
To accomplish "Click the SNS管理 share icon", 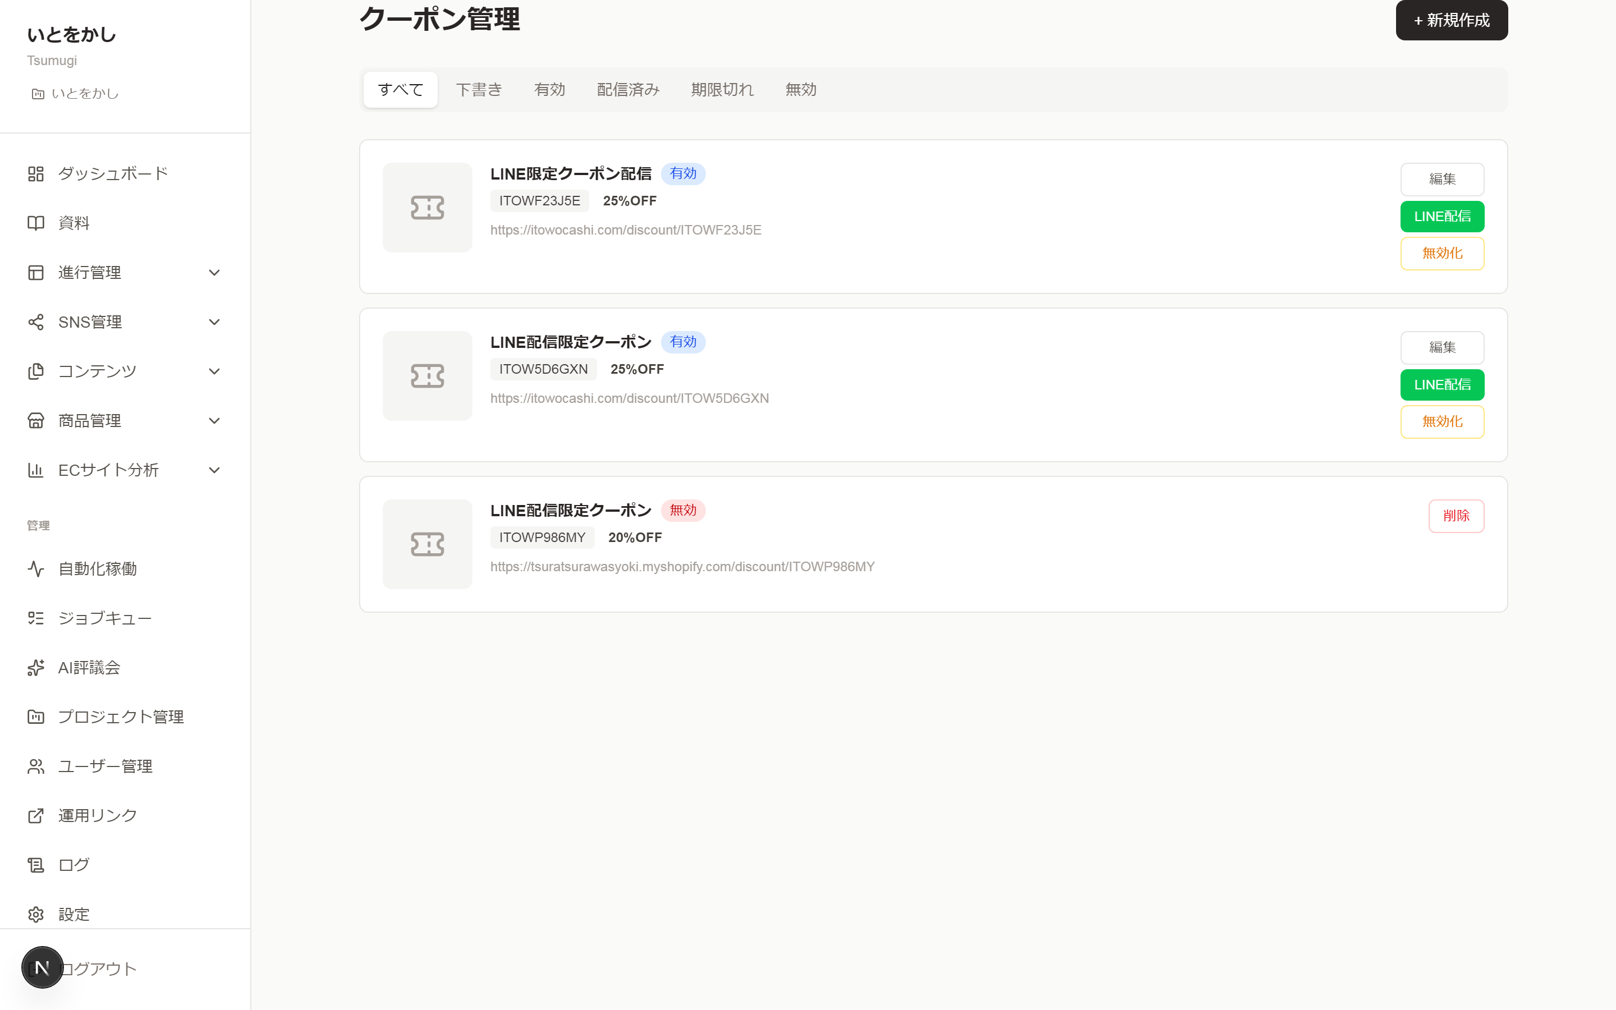I will (35, 322).
